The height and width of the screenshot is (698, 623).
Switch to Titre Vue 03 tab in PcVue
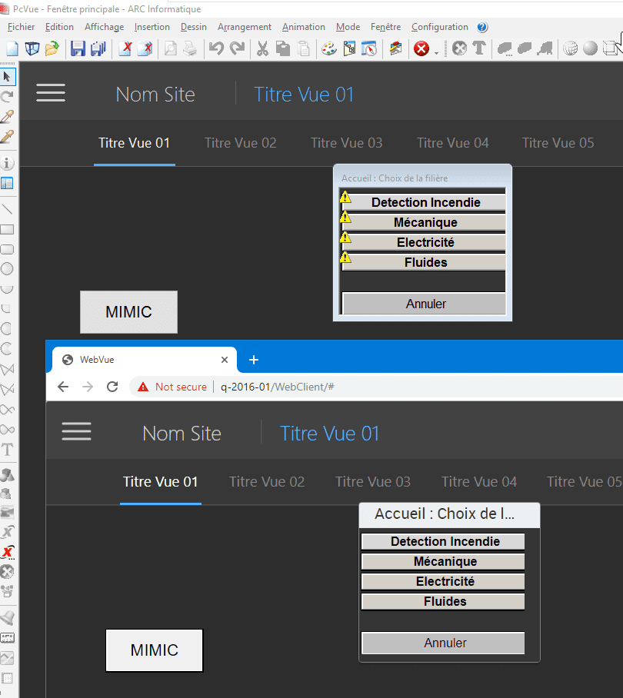click(346, 143)
